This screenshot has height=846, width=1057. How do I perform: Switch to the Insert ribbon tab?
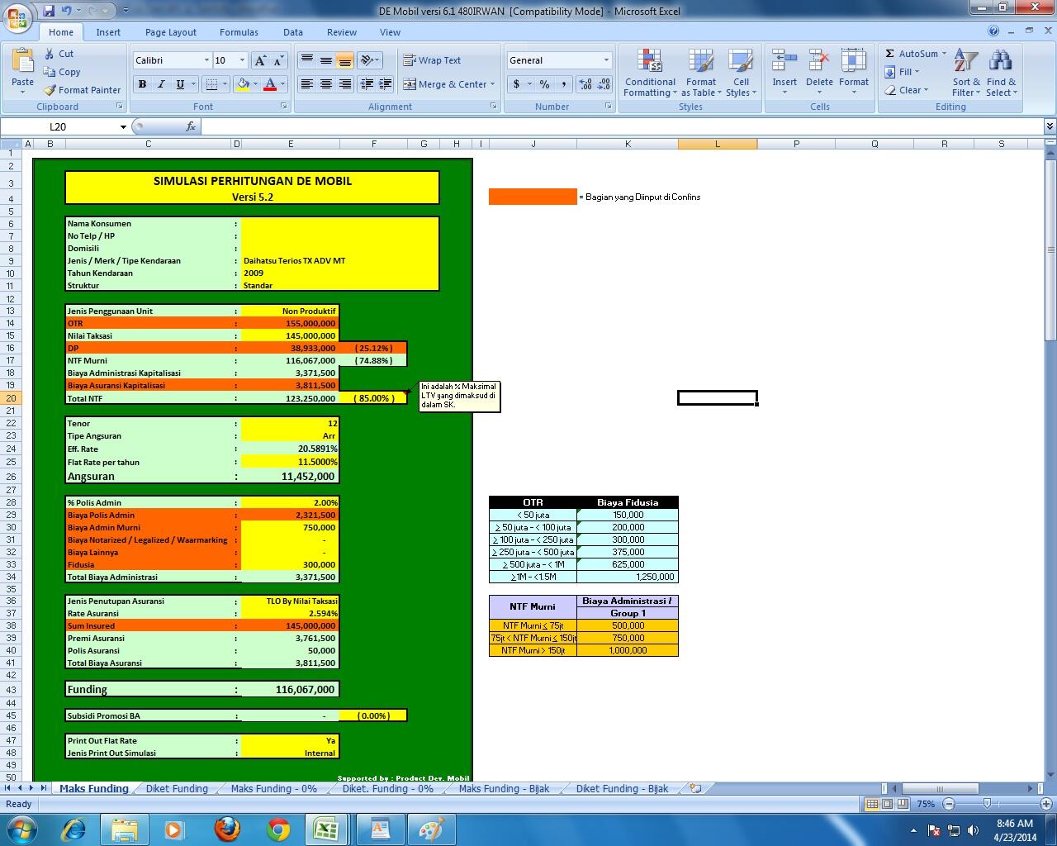(108, 32)
